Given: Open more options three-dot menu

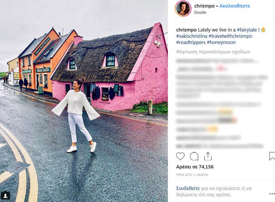Looking at the screenshot, I should tap(272, 193).
